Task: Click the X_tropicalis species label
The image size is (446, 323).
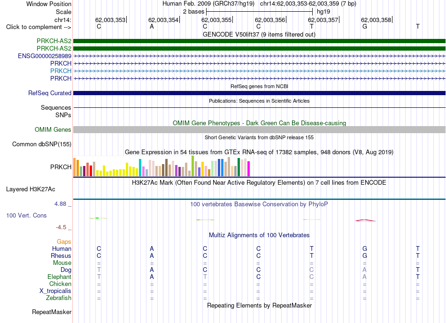Action: click(x=55, y=291)
